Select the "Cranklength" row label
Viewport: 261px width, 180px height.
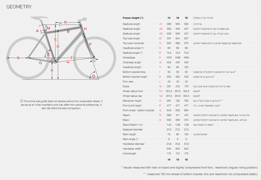pos(130,153)
